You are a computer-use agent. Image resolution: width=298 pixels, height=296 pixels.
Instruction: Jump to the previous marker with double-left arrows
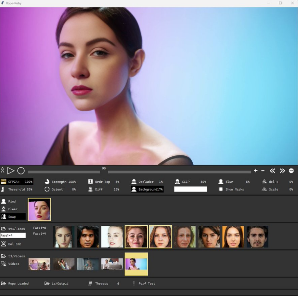click(272, 171)
